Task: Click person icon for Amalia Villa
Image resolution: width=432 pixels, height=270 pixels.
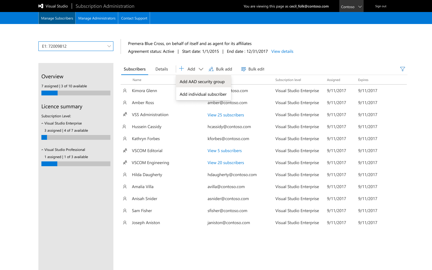Action: pos(125,187)
